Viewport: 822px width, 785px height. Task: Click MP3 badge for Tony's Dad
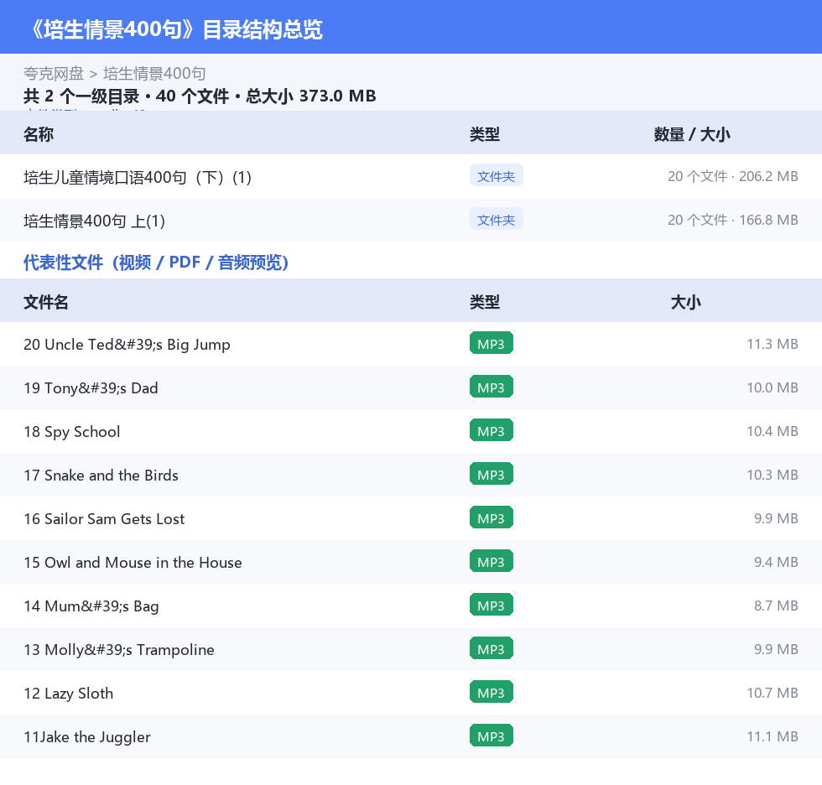point(492,387)
